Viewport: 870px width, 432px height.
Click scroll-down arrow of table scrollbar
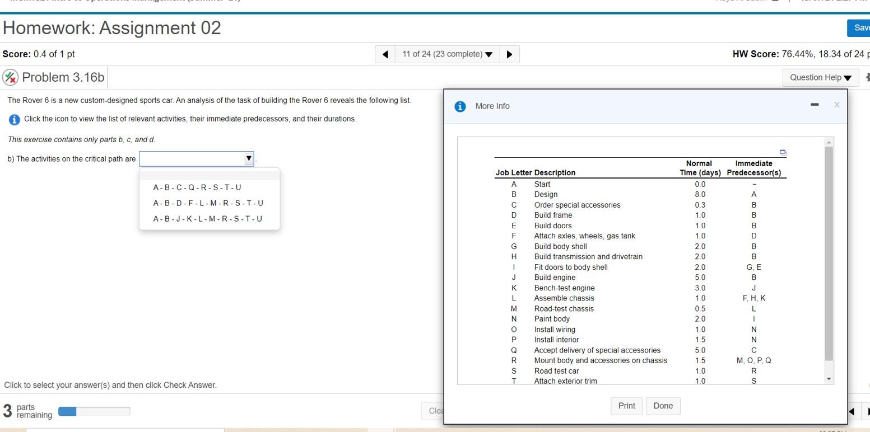pyautogui.click(x=829, y=379)
